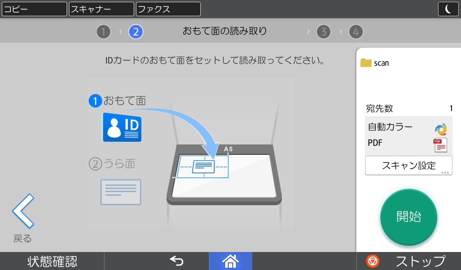Go back with the large left chevron

pyautogui.click(x=23, y=211)
